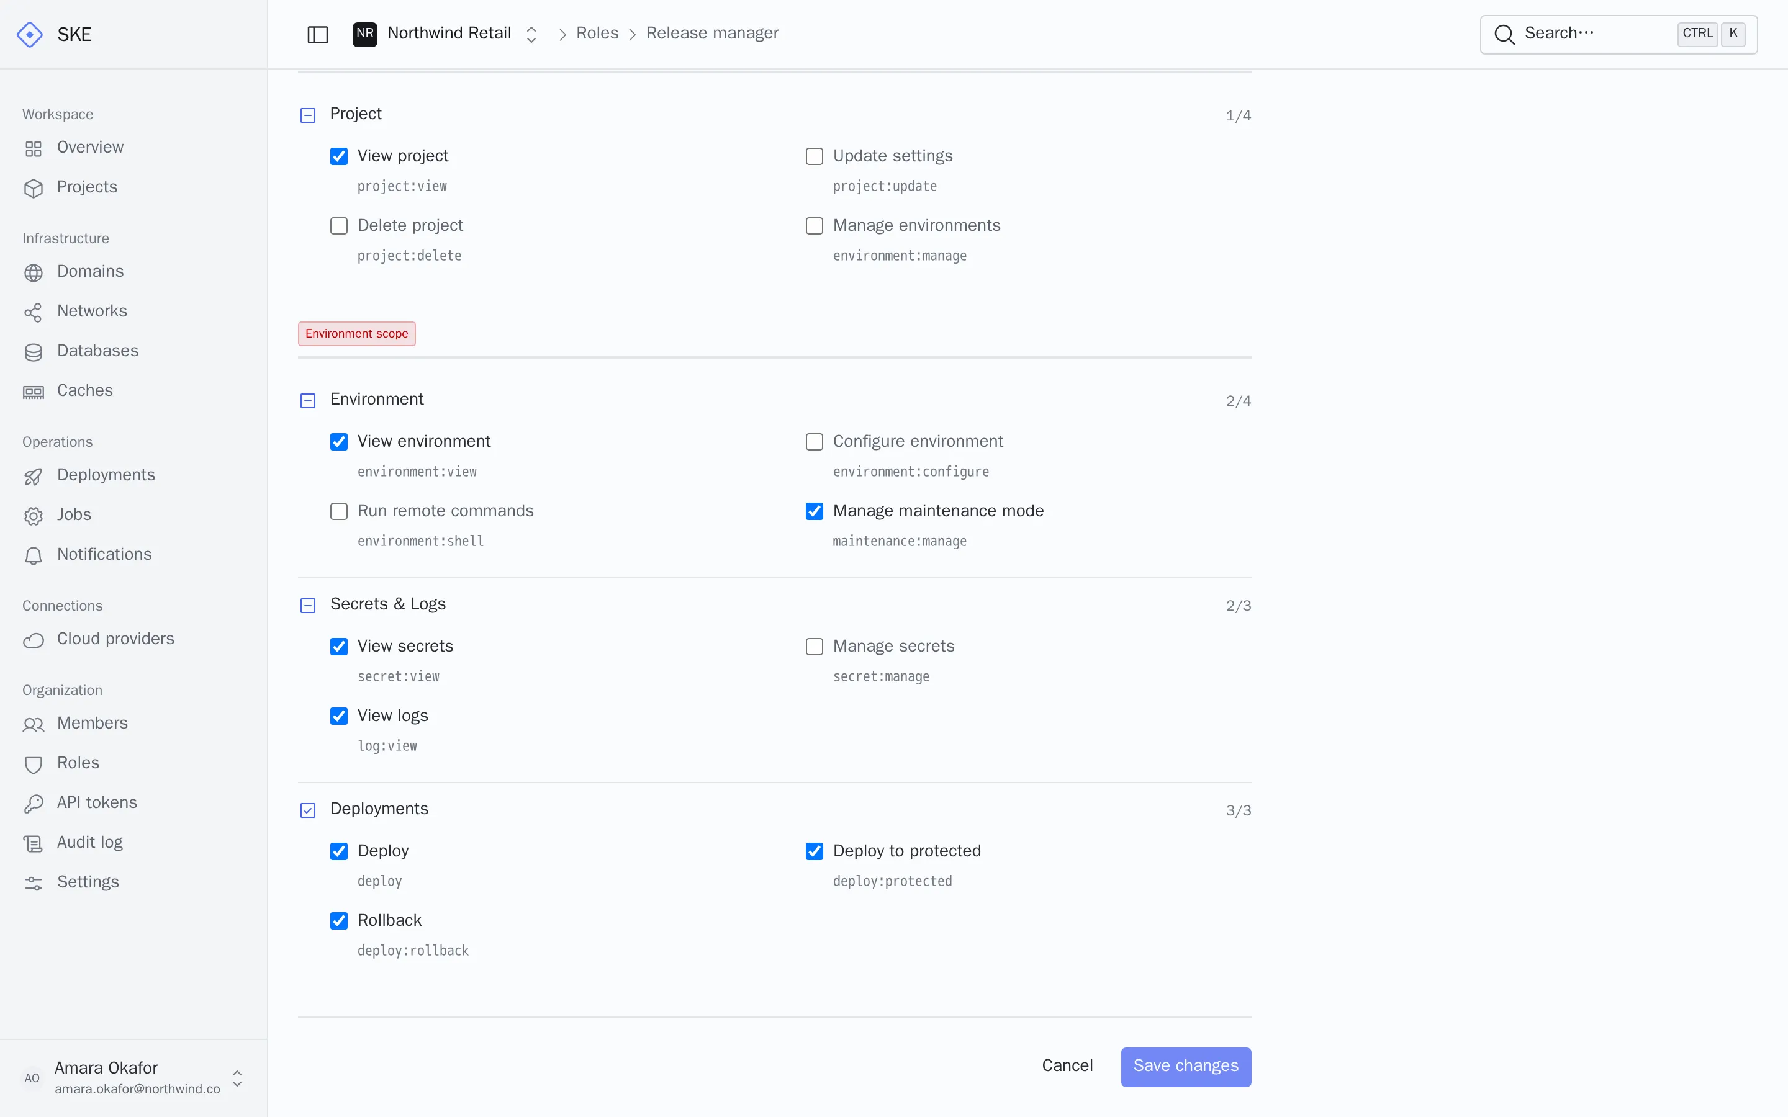1788x1117 pixels.
Task: Click the Deployments rocket icon
Action: pos(34,477)
